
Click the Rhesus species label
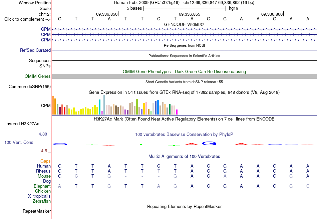43,171
